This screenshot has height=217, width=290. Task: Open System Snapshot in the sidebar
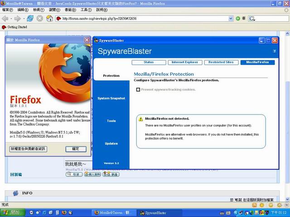[111, 99]
